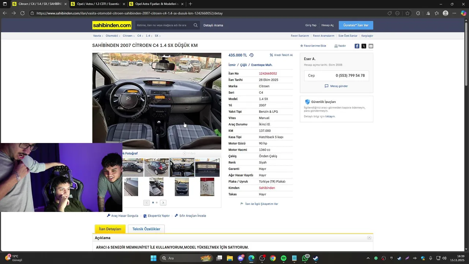Select the selected seats interior thumbnail
Viewport: 469px width, 264px height.
pyautogui.click(x=182, y=168)
